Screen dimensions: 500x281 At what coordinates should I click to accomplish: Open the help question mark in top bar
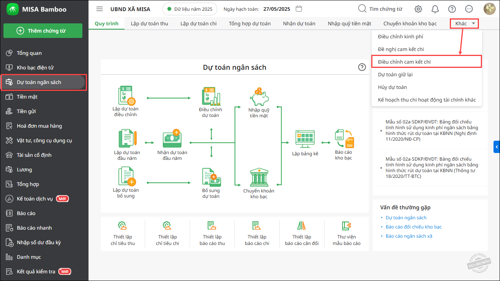(x=452, y=9)
